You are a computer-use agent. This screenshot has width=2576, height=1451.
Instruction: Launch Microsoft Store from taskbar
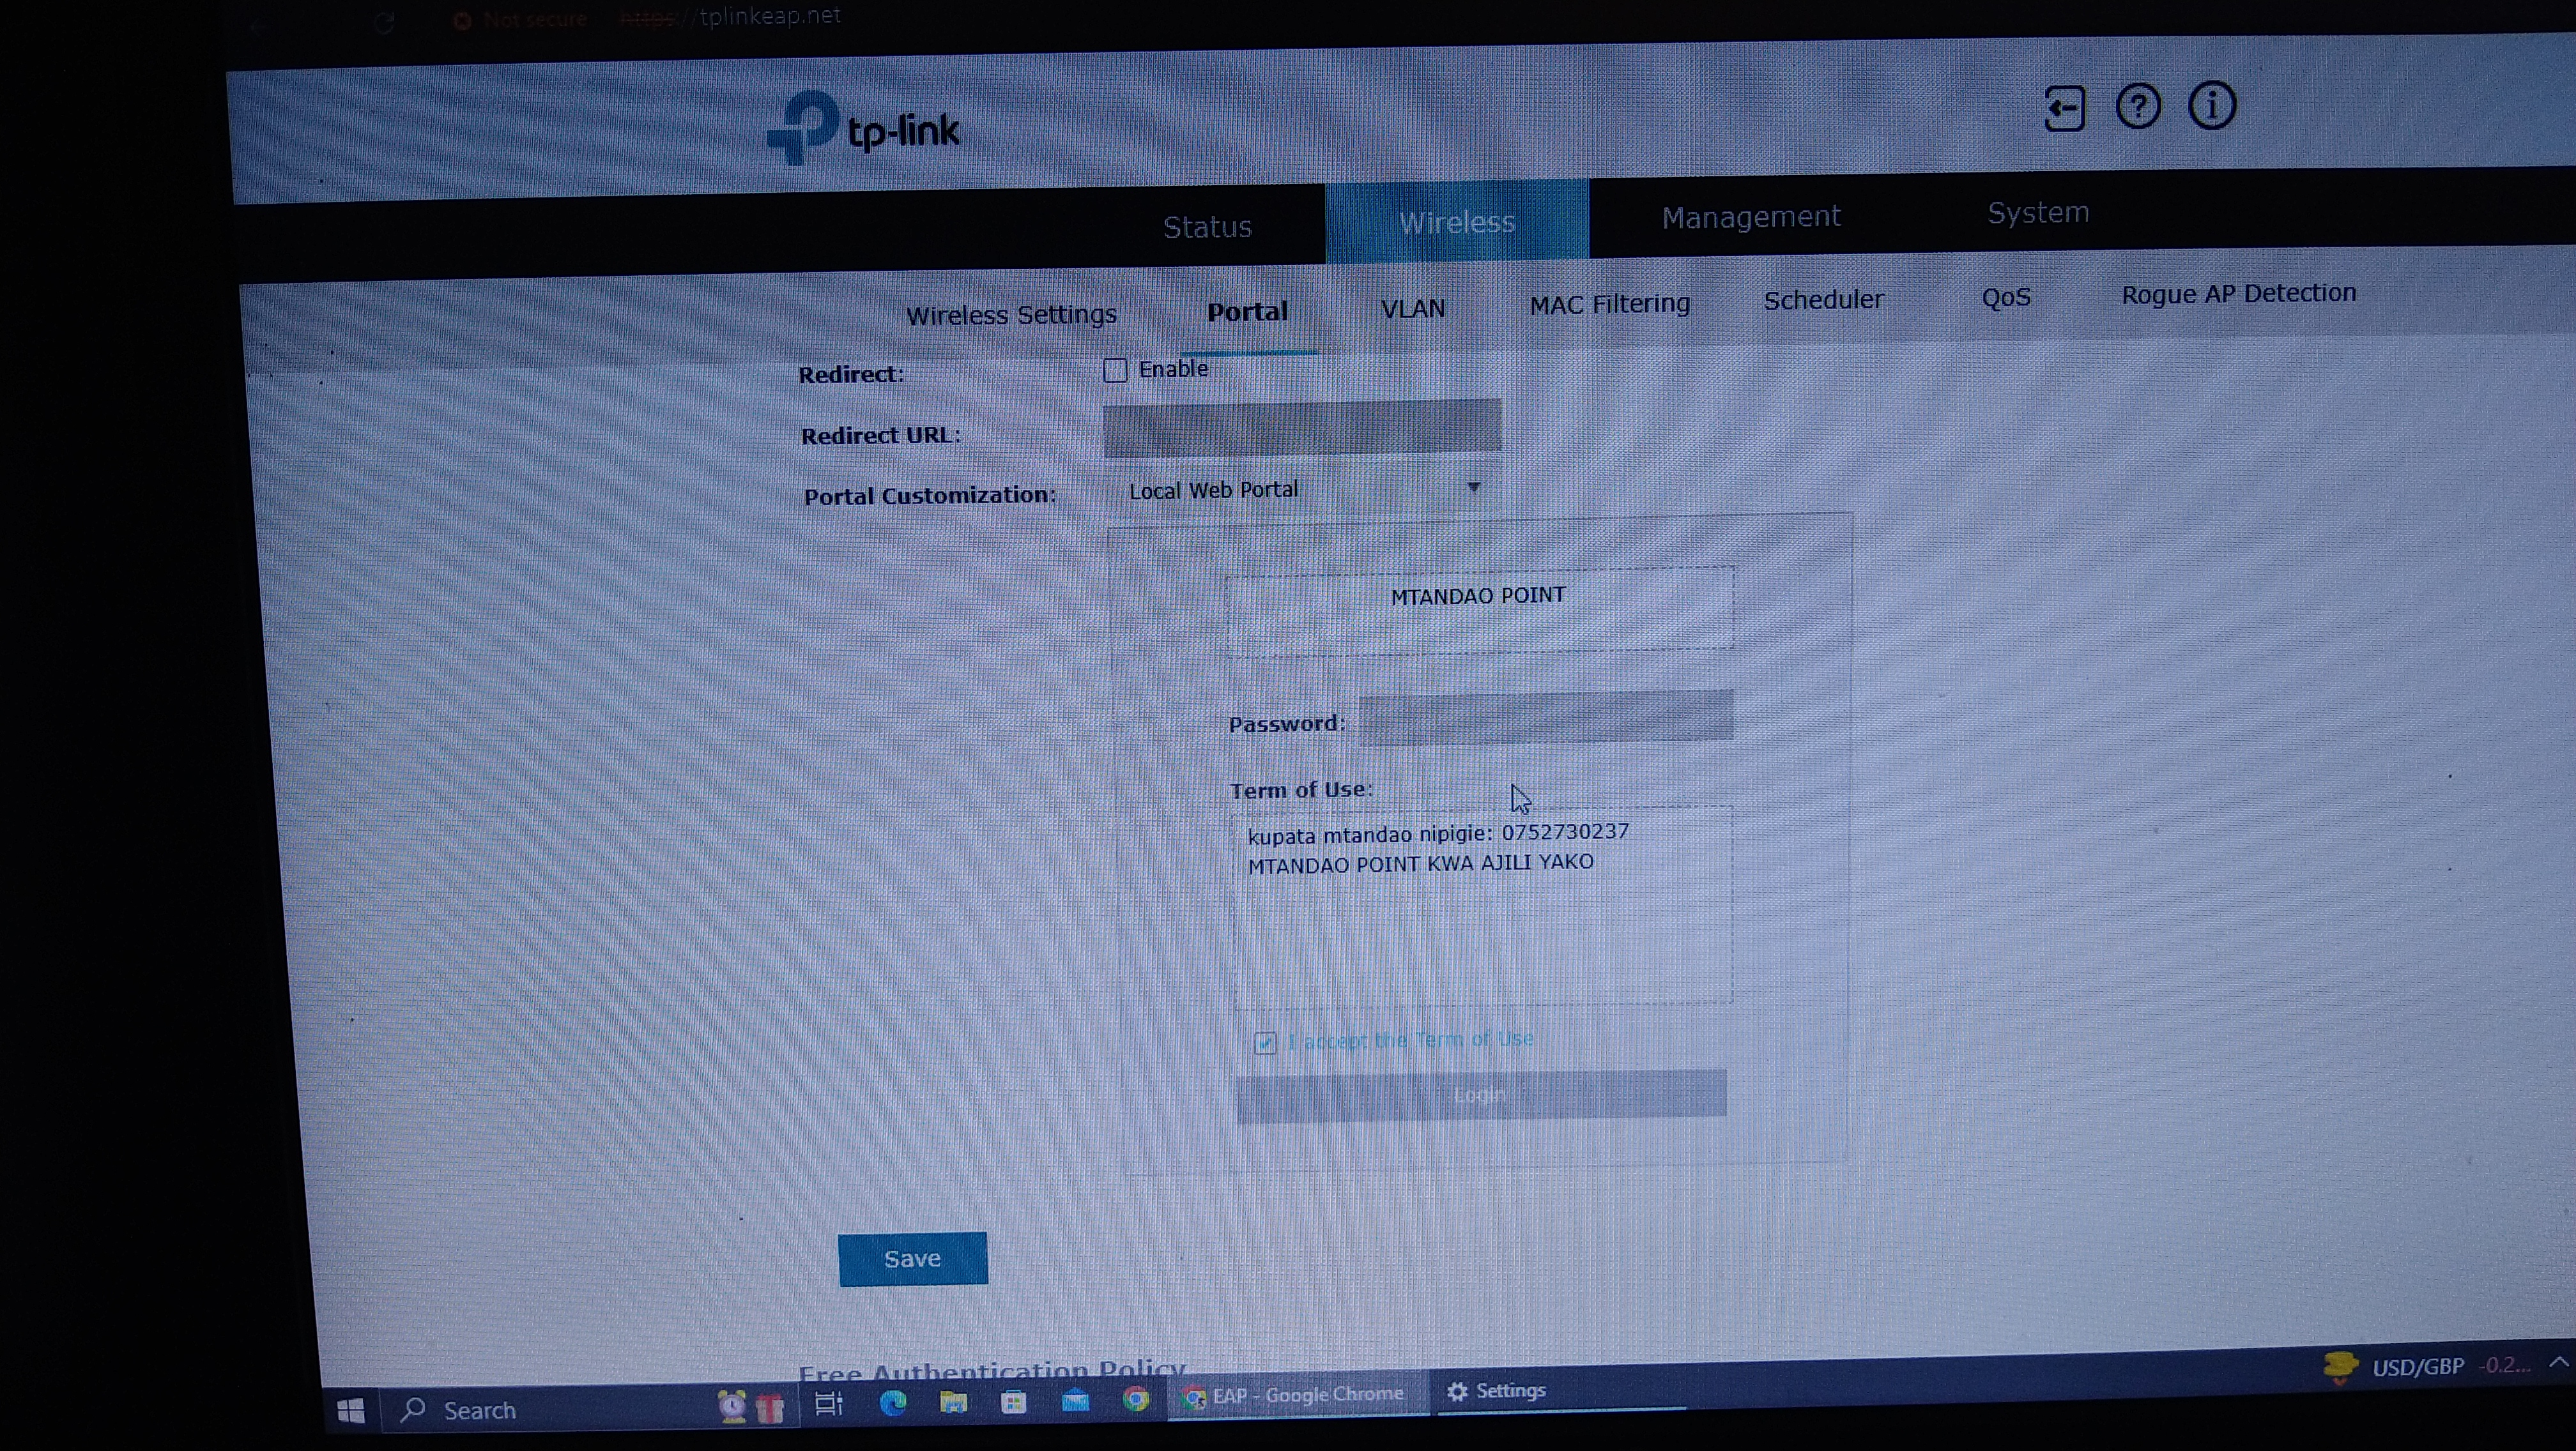(1013, 1402)
